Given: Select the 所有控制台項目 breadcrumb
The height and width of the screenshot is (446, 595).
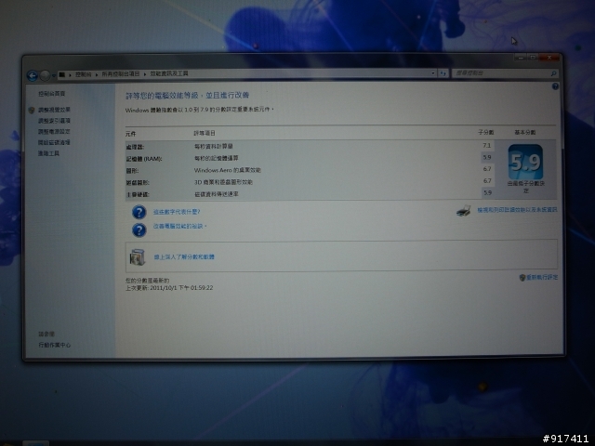Looking at the screenshot, I should tap(120, 74).
